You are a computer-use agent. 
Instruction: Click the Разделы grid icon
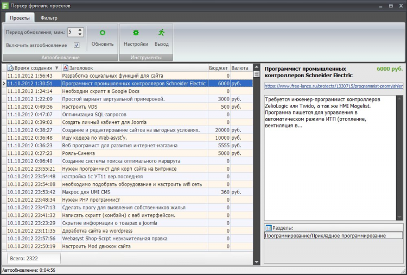pyautogui.click(x=268, y=228)
